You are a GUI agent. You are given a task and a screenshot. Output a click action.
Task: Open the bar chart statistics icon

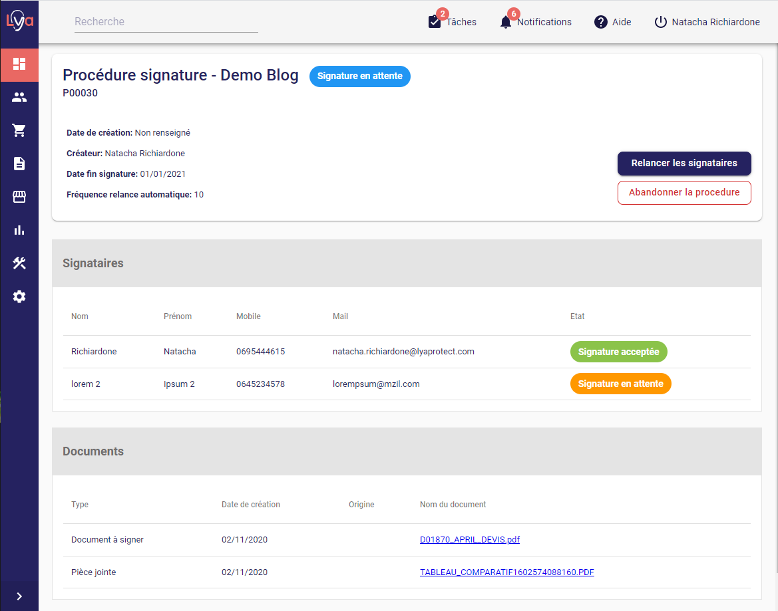[19, 230]
